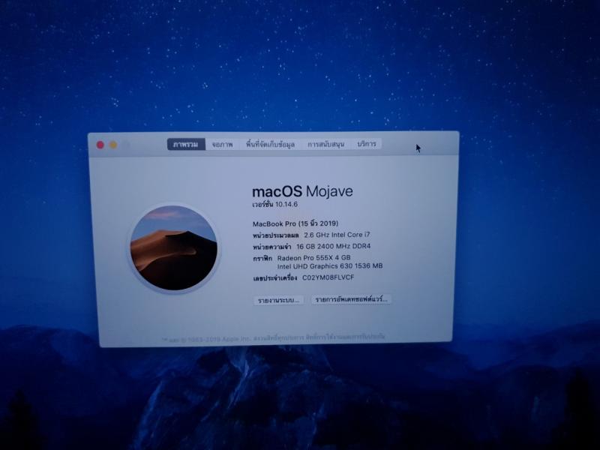The image size is (600, 450).
Task: Click the รายงานระบบ... (System Report) button
Action: coord(278,300)
